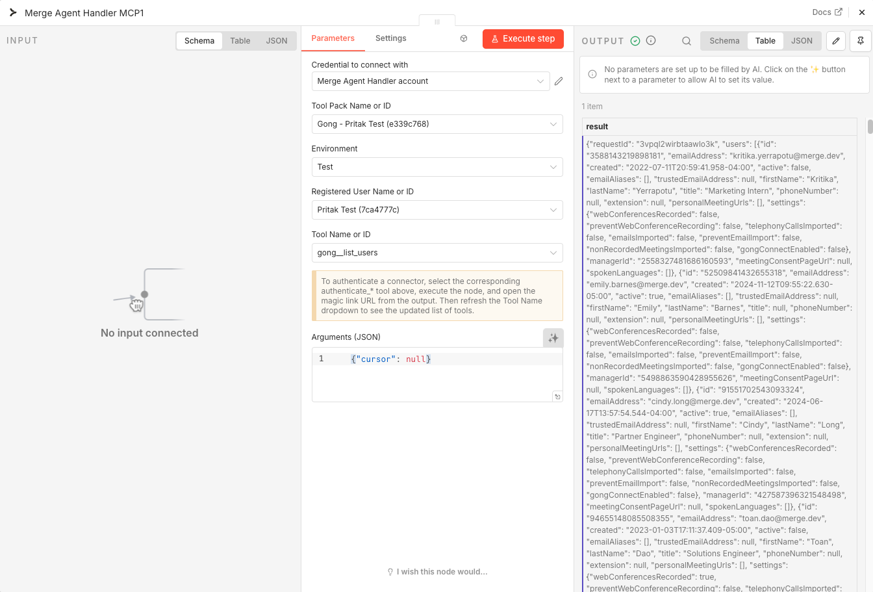Viewport: 873px width, 592px height.
Task: Edit output with the pencil button
Action: (836, 40)
